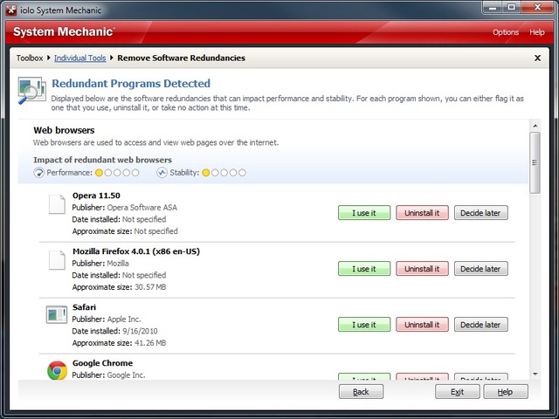This screenshot has width=559, height=419.
Task: Open the Individual Tools link
Action: 79,58
